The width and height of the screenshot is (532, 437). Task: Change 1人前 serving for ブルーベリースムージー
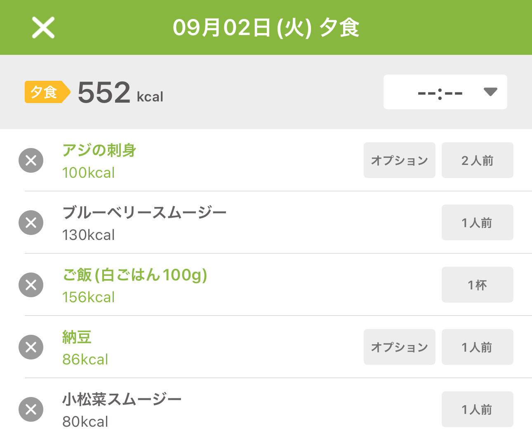478,223
